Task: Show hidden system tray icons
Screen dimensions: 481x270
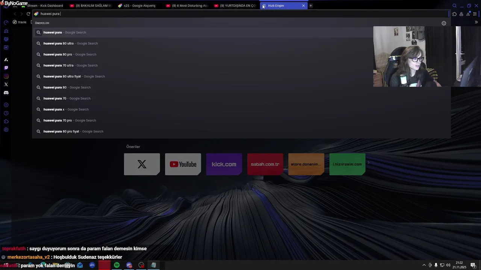Action: point(424,265)
